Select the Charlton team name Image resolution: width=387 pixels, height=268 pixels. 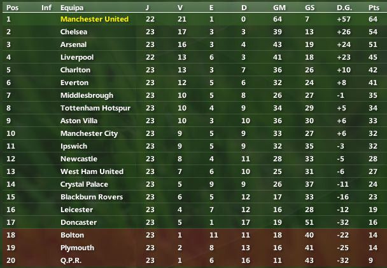click(75, 70)
